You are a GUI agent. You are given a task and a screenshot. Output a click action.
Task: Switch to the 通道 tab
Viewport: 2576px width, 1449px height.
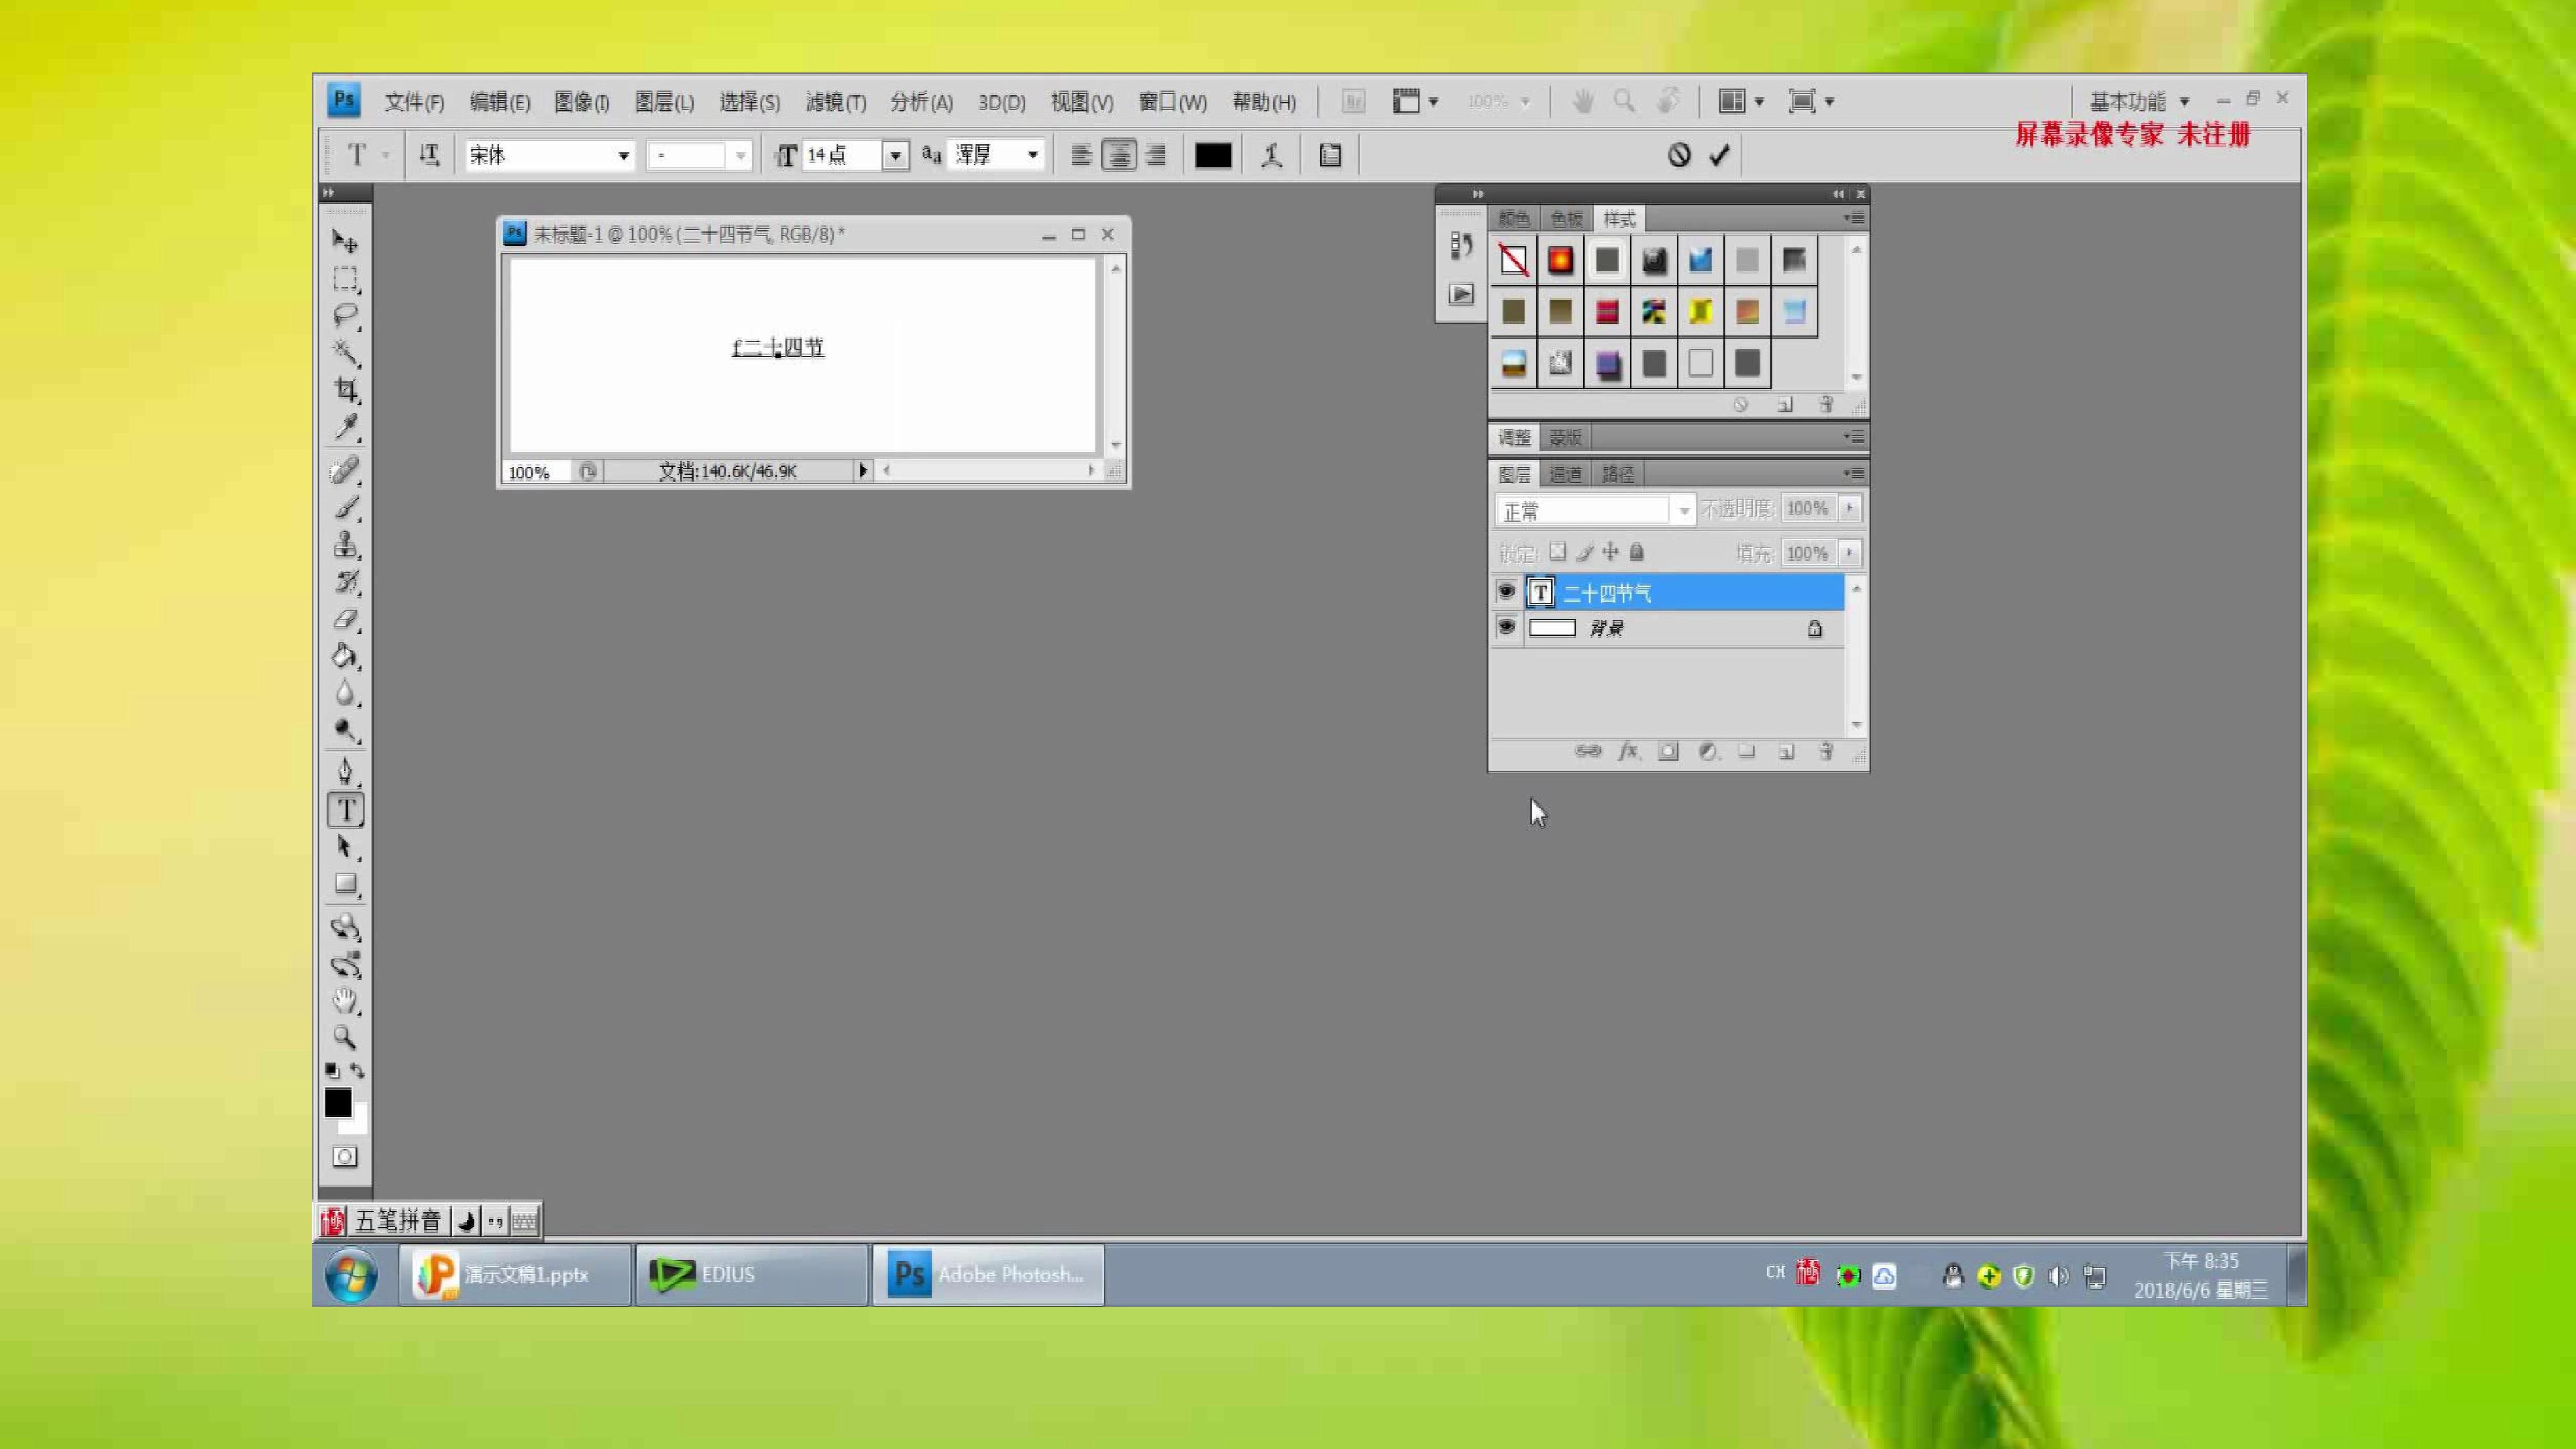pyautogui.click(x=1565, y=474)
